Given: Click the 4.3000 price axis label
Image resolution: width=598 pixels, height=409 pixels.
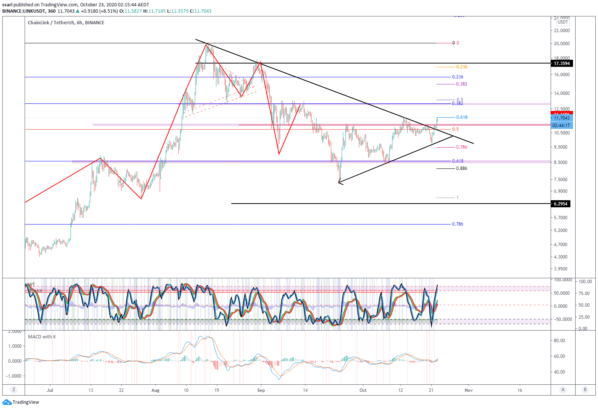Looking at the screenshot, I should tap(561, 257).
